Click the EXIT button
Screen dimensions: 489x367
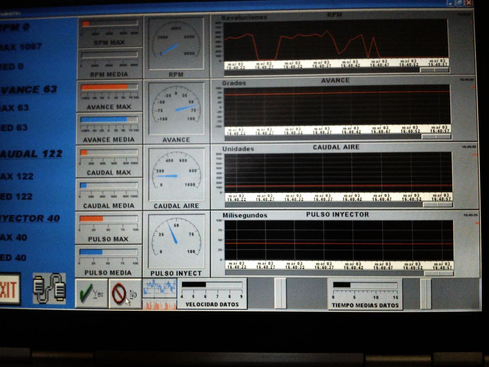coord(9,289)
